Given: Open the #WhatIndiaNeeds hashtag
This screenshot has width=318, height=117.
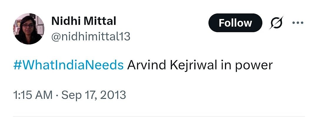Looking at the screenshot, I should [x=68, y=65].
